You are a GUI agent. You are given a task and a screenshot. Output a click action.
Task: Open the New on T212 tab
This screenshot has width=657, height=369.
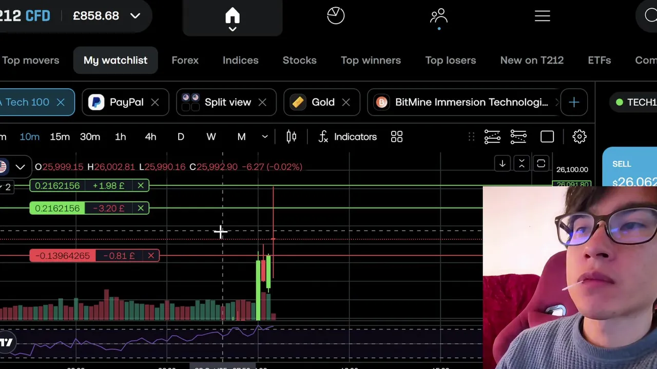click(532, 60)
